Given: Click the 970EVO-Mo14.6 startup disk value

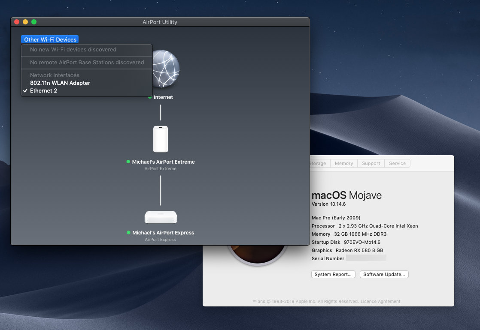Looking at the screenshot, I should (362, 242).
